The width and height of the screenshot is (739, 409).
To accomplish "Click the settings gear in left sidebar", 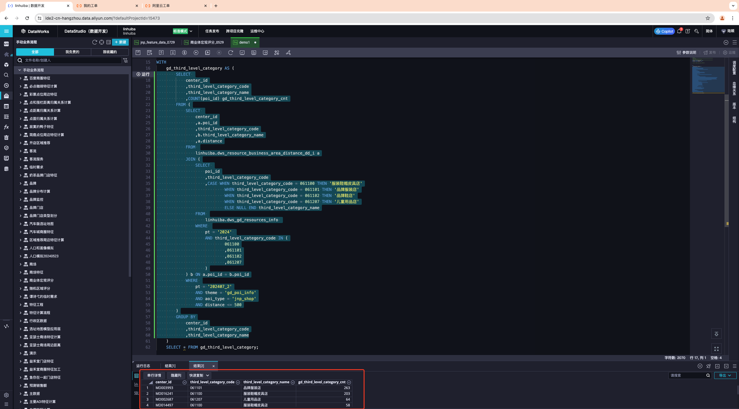I will coord(6,395).
